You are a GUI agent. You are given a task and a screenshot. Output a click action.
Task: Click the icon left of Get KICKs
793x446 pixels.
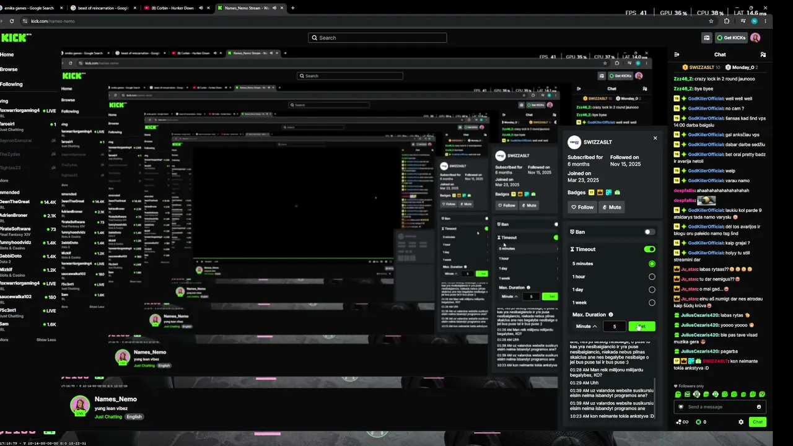point(707,38)
